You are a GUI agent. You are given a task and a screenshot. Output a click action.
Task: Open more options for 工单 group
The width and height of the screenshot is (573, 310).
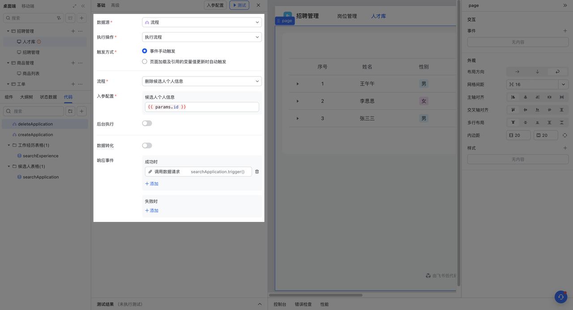[81, 84]
